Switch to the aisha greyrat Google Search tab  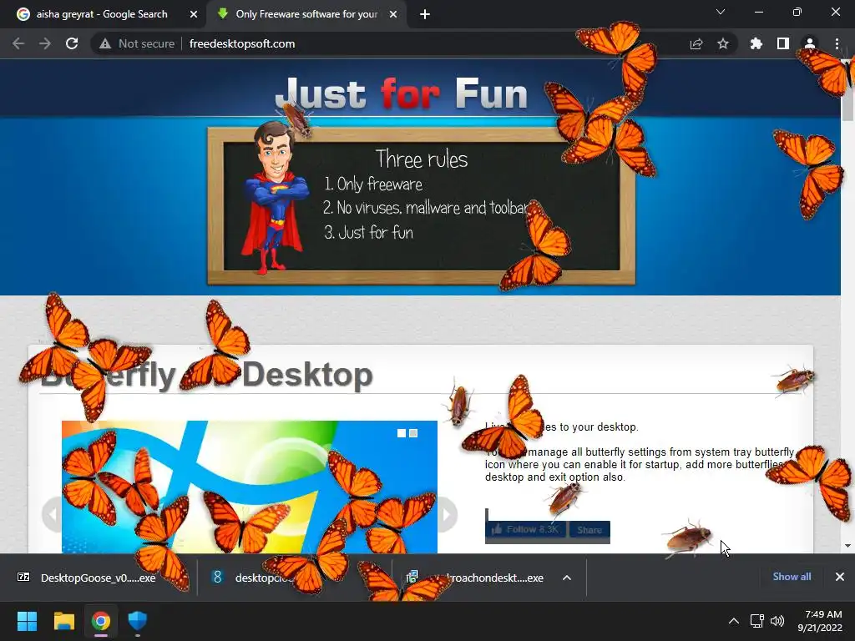pos(102,14)
